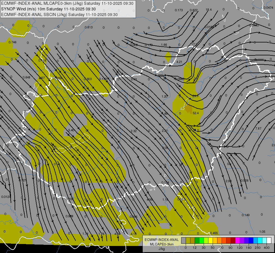Click the 3.43 map value
Viewport: 275px width, 253px height.
[x=134, y=79]
